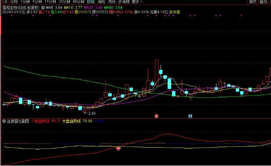Viewport: 271px width, 166px height.
Task: Toggle the MA20 magenta indicator label
Action: point(93,8)
